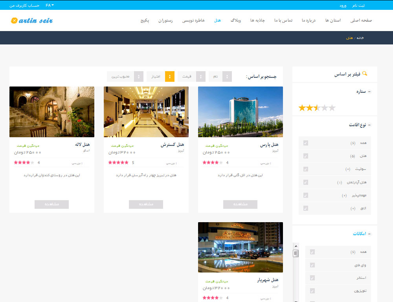Open the FA language dropdown
393x302 pixels.
point(50,5)
